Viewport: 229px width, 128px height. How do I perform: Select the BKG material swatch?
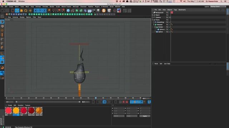coord(8,111)
